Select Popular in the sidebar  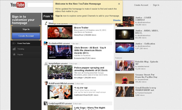26,54
